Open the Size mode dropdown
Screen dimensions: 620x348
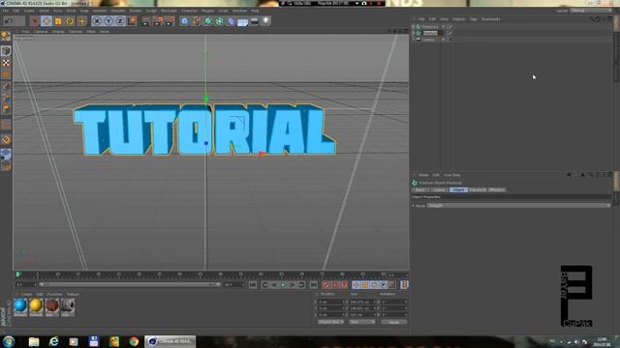click(362, 322)
